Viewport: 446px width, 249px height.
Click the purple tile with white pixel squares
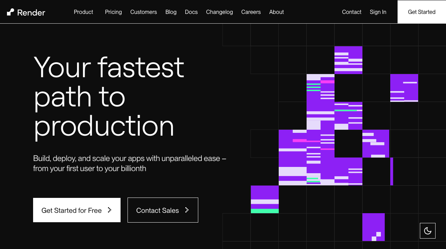pos(374,227)
